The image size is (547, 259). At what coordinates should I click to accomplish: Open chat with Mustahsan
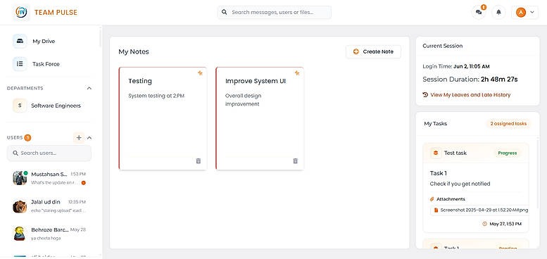click(x=49, y=178)
